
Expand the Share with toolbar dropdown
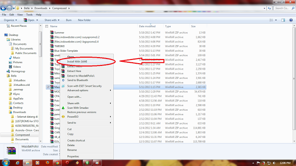pyautogui.click(x=52, y=20)
